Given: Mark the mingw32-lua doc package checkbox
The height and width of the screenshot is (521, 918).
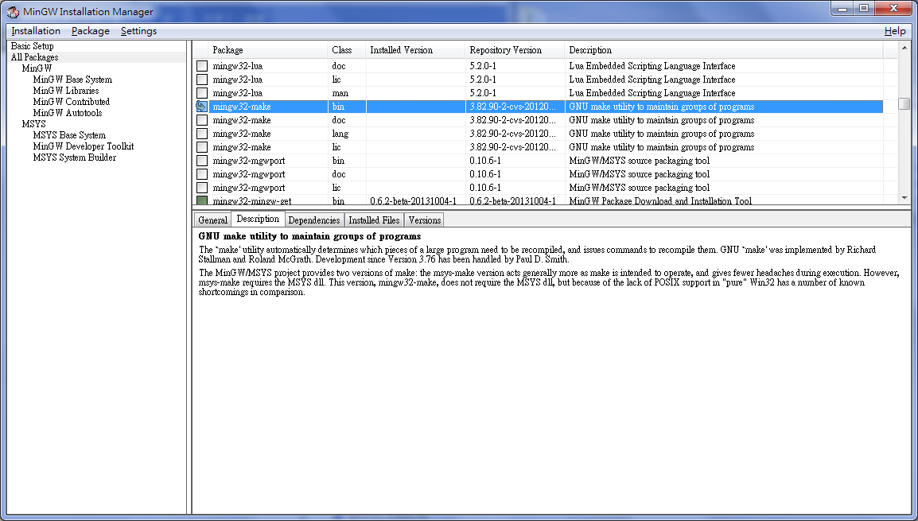Looking at the screenshot, I should point(202,65).
